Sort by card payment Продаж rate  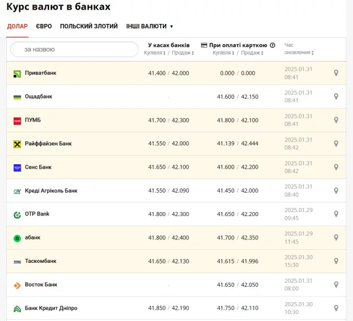click(251, 53)
